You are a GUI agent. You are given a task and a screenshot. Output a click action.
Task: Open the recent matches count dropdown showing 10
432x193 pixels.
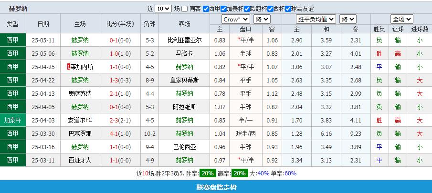click(163, 9)
